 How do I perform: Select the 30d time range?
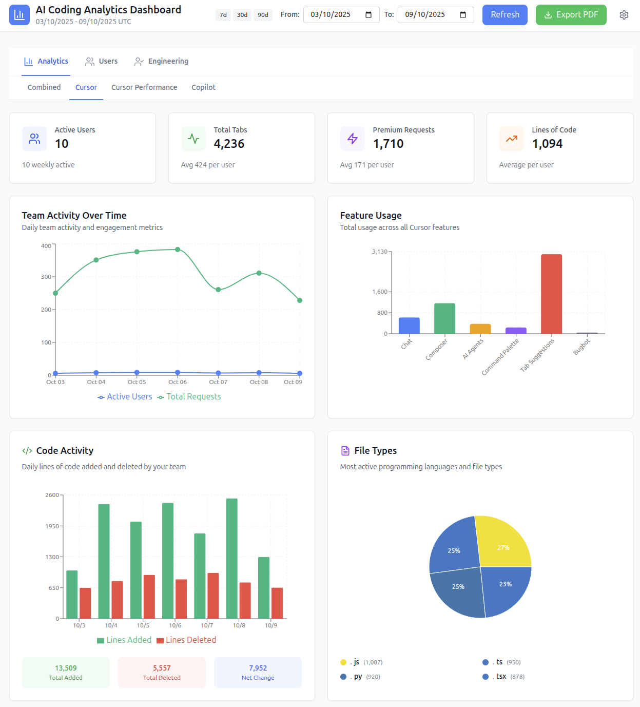242,15
